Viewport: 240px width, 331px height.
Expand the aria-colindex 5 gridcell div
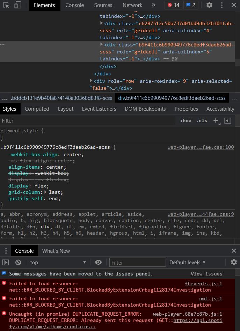point(101,44)
